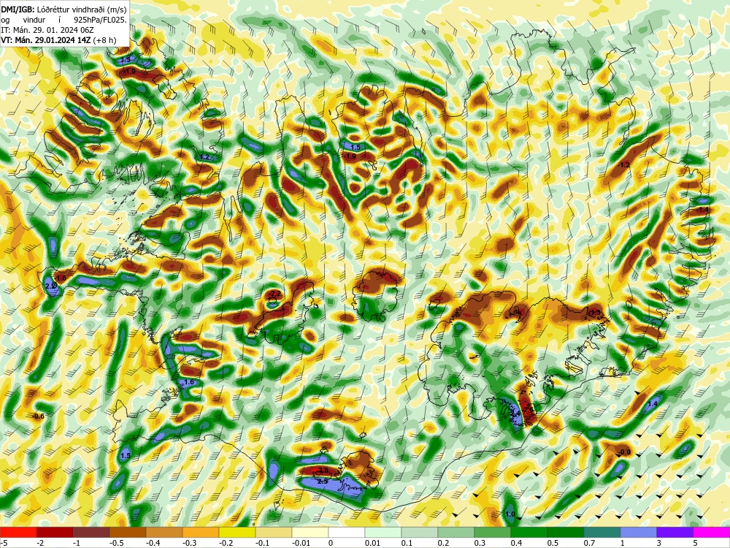Image resolution: width=730 pixels, height=548 pixels.
Task: Click the '2.2' value label on the map
Action: 275,294
